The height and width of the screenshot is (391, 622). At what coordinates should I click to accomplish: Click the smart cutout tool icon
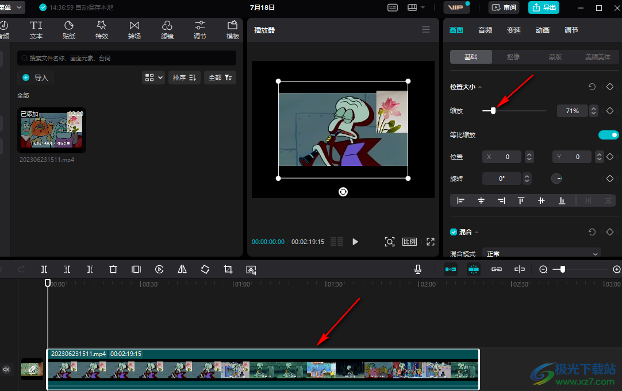pos(251,270)
